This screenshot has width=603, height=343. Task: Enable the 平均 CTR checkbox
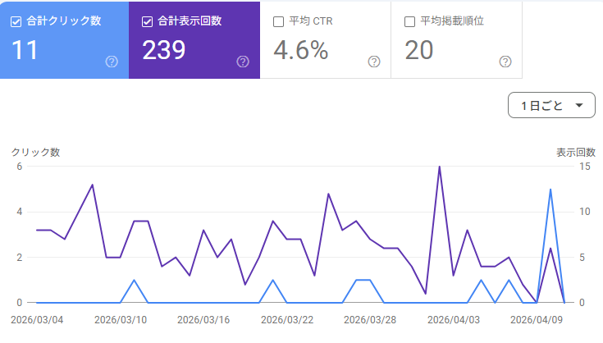(x=278, y=22)
